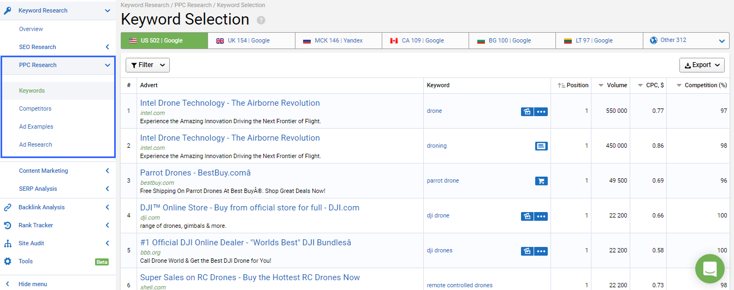
Task: Collapse the Keyword Research section chevron
Action: click(x=107, y=10)
